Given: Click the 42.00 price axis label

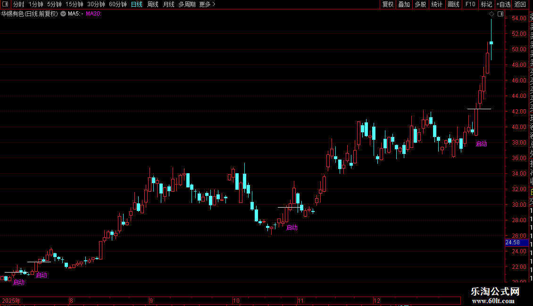Looking at the screenshot, I should tap(519, 111).
